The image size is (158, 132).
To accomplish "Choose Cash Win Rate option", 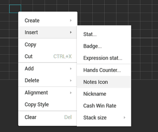I will (x=104, y=106).
